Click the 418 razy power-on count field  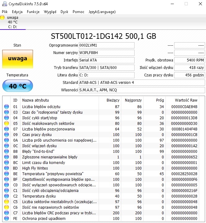pyautogui.click(x=189, y=68)
